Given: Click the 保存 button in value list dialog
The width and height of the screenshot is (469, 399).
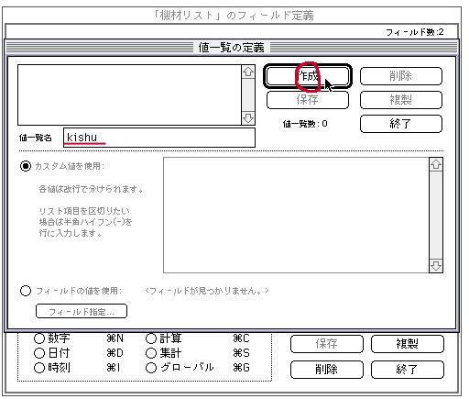Looking at the screenshot, I should 308,100.
